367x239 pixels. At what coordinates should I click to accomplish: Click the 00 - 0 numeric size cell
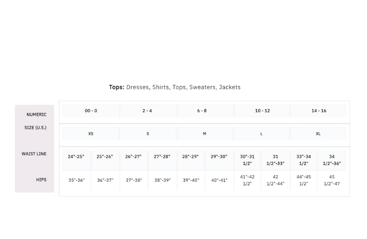[91, 111]
